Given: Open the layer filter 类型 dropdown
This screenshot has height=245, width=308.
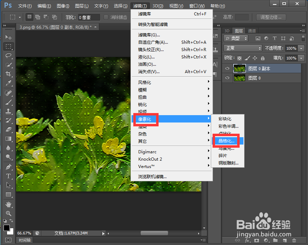Looking at the screenshot, I should [x=236, y=38].
